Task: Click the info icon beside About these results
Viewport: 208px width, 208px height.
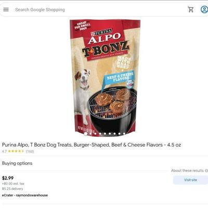Action: click(206, 171)
